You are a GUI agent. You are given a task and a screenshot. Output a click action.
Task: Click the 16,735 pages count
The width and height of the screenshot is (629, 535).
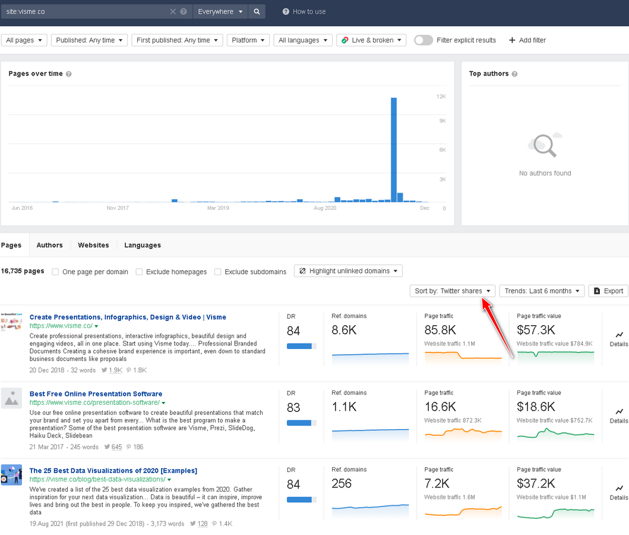23,271
